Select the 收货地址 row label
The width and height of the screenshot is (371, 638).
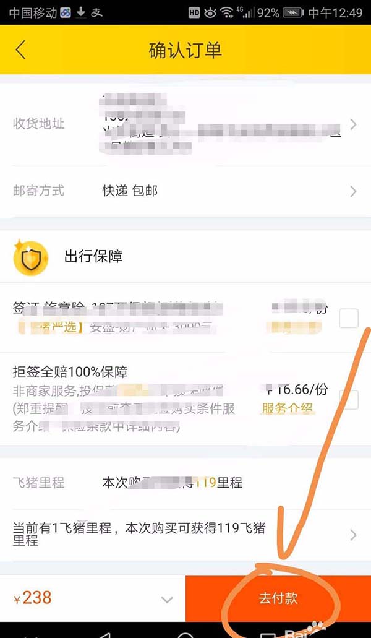[38, 124]
